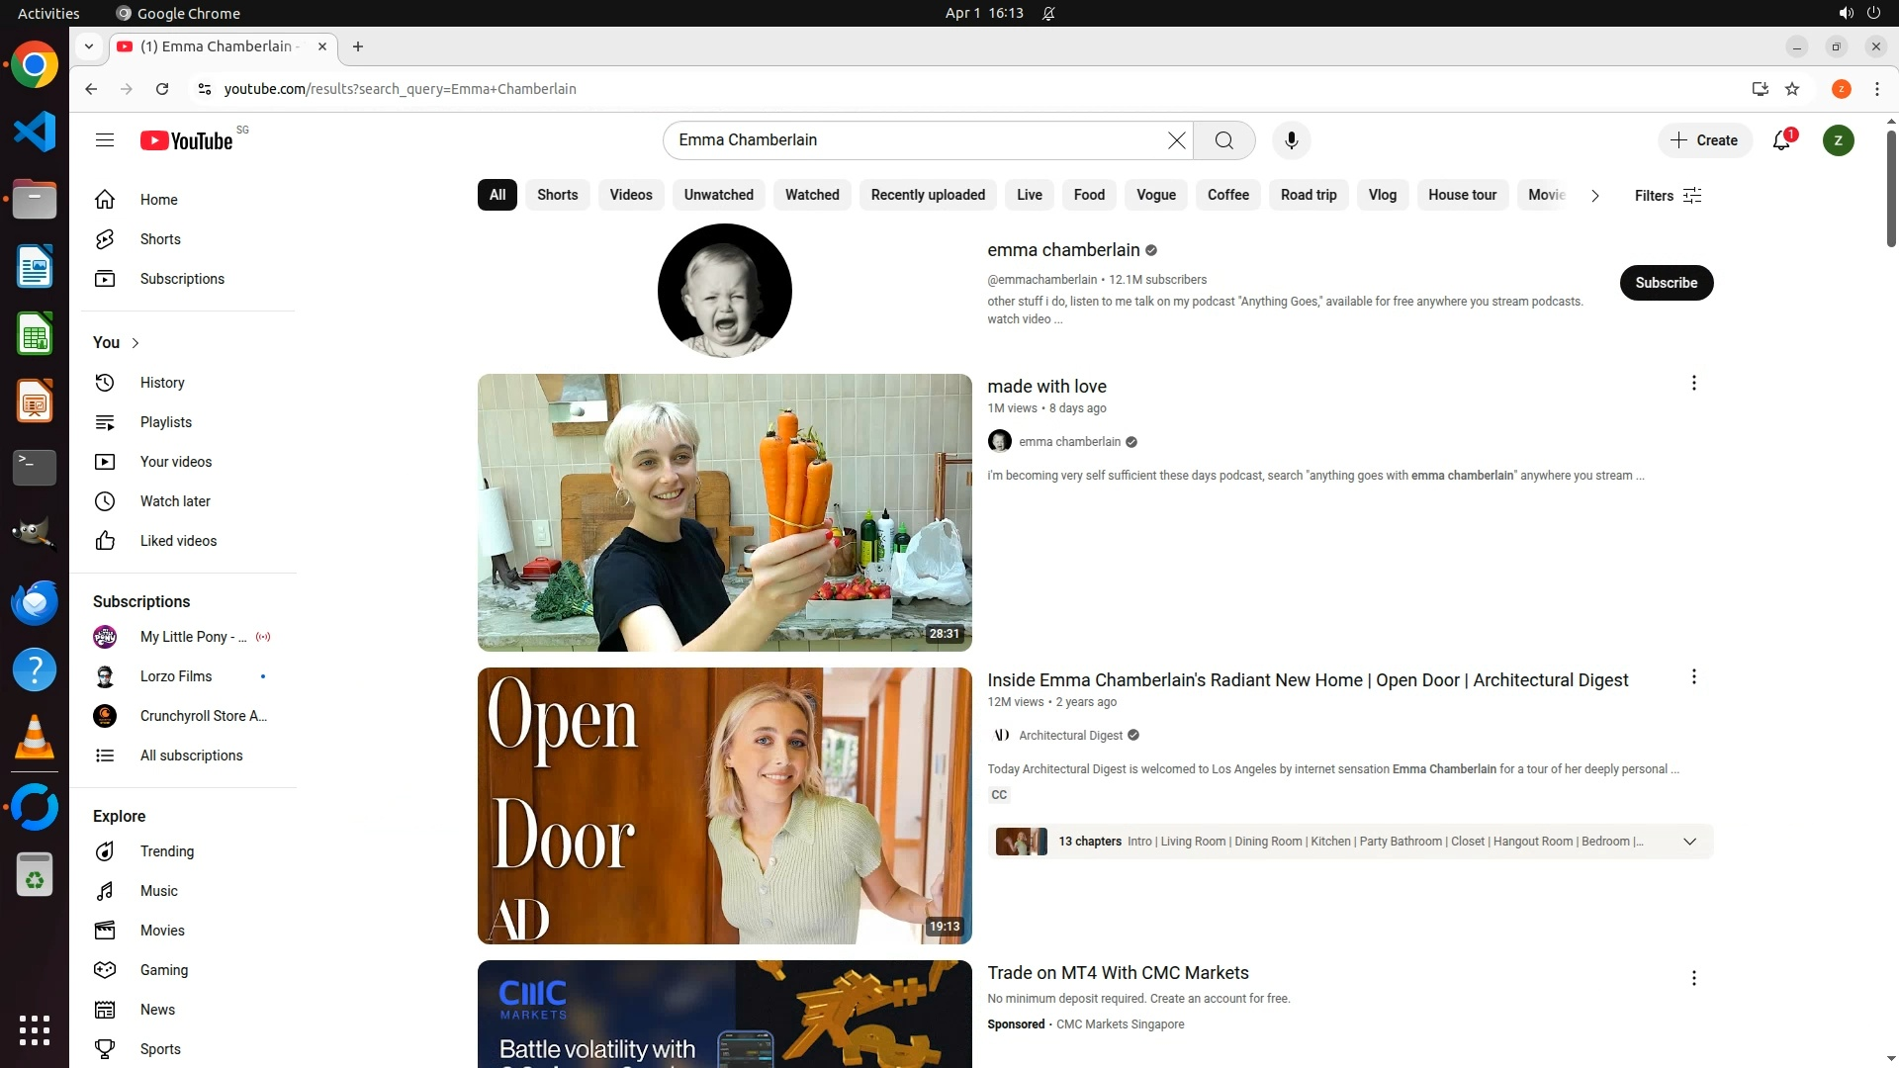The width and height of the screenshot is (1899, 1068).
Task: Select the Recently uploaded filter chip
Action: (x=927, y=195)
